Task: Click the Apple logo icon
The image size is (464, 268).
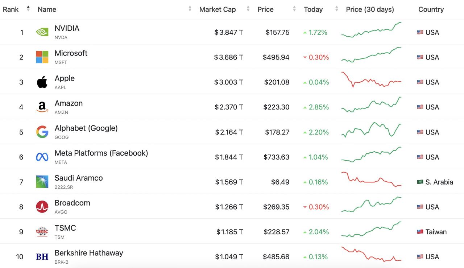Action: point(42,82)
